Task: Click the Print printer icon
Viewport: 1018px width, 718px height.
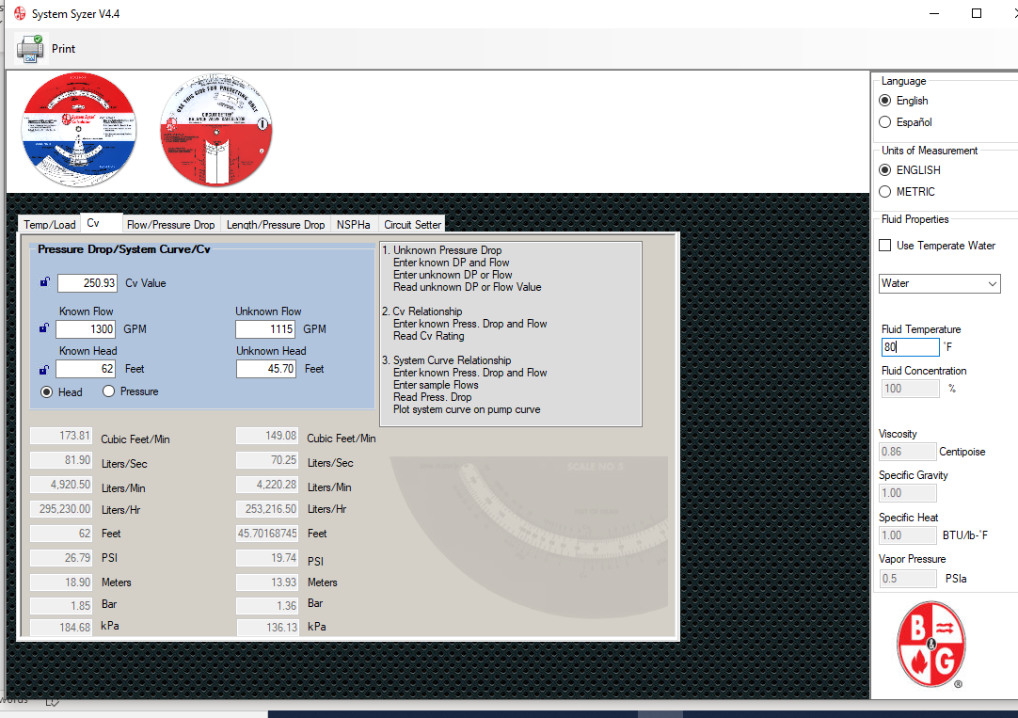Action: 30,49
